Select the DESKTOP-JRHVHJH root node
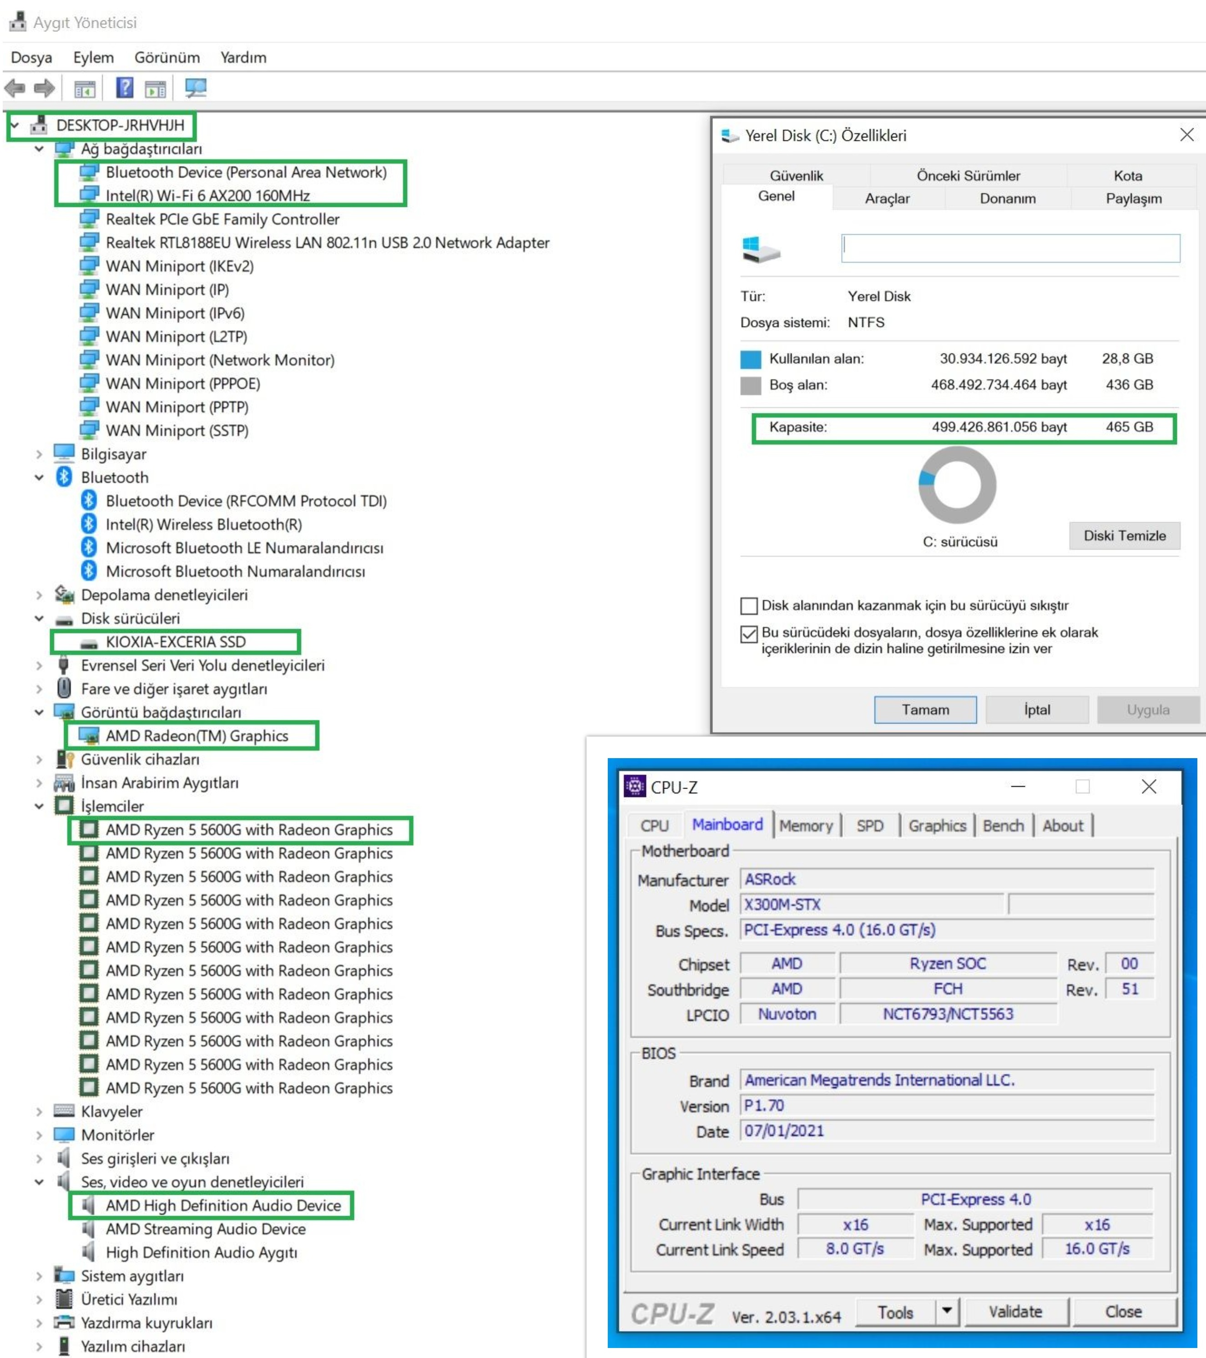1206x1358 pixels. click(x=120, y=125)
